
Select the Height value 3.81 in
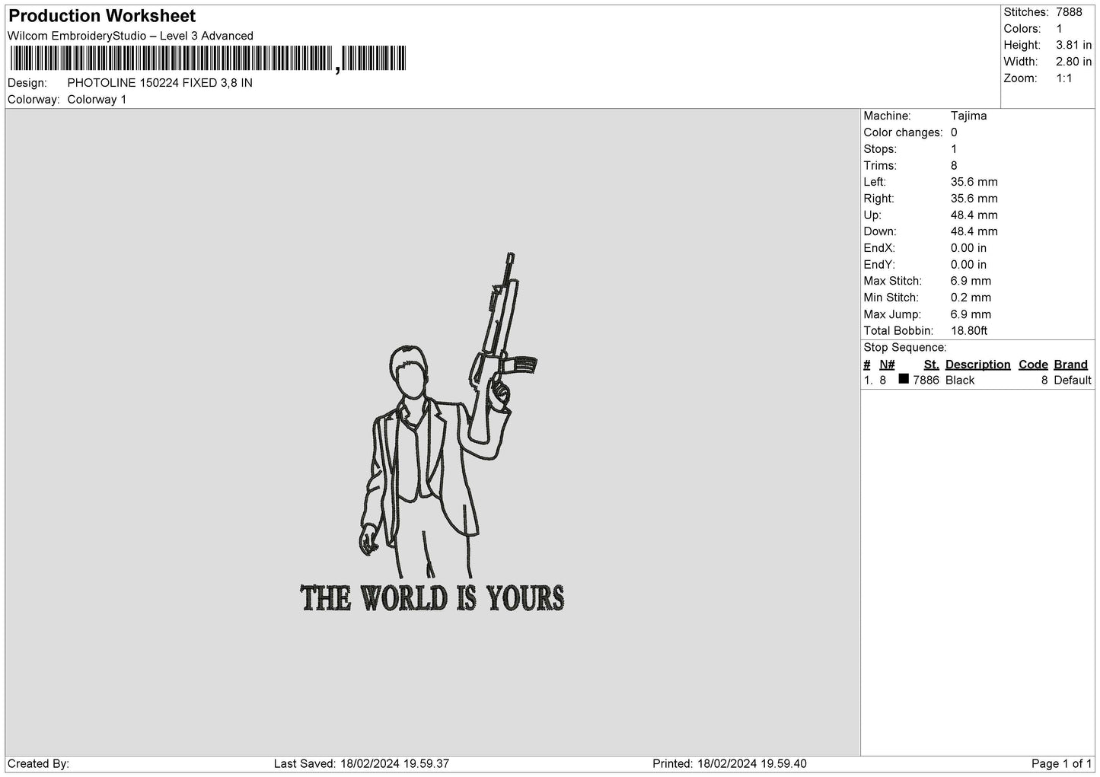[1073, 46]
